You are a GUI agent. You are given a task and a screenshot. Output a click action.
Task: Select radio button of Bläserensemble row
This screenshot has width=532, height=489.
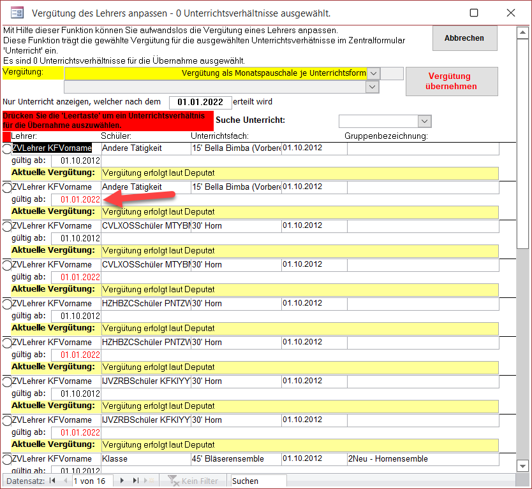(7, 459)
